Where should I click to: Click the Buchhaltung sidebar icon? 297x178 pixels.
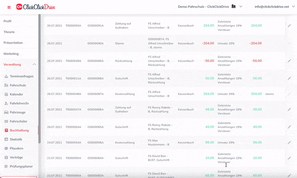[x=6, y=130]
